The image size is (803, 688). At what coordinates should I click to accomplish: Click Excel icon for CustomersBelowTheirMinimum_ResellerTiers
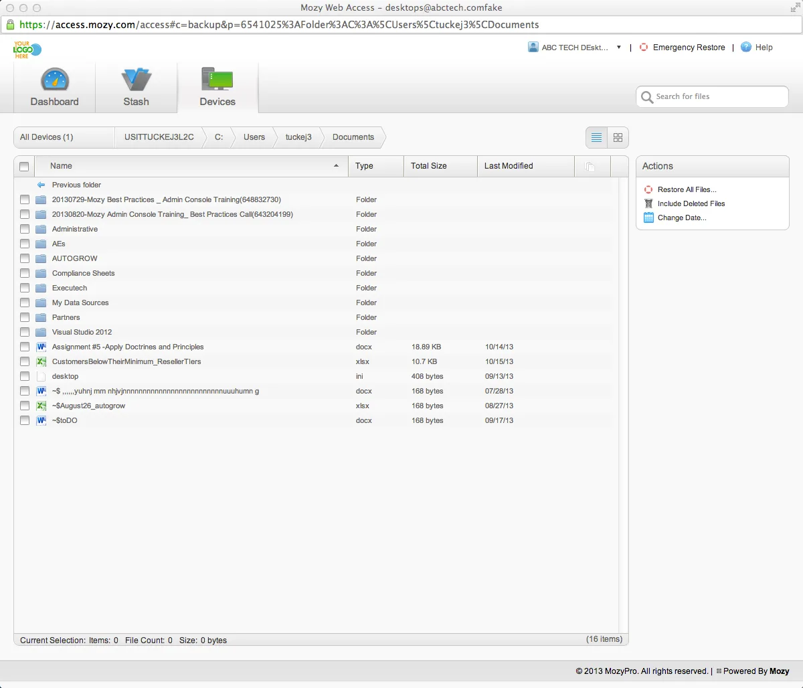[x=41, y=361]
